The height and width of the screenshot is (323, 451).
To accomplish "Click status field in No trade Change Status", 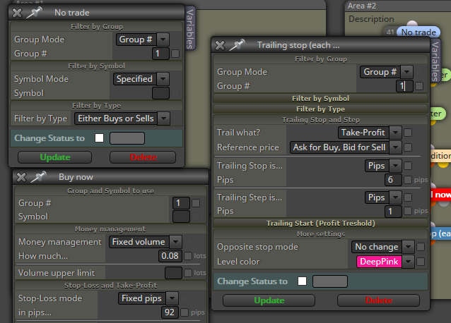I will pos(127,138).
